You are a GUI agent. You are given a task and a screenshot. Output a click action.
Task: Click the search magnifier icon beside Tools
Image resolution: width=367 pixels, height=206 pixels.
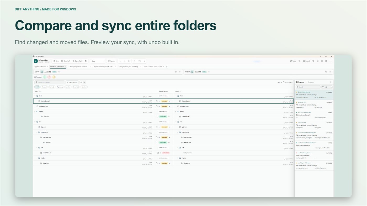[x=299, y=61]
